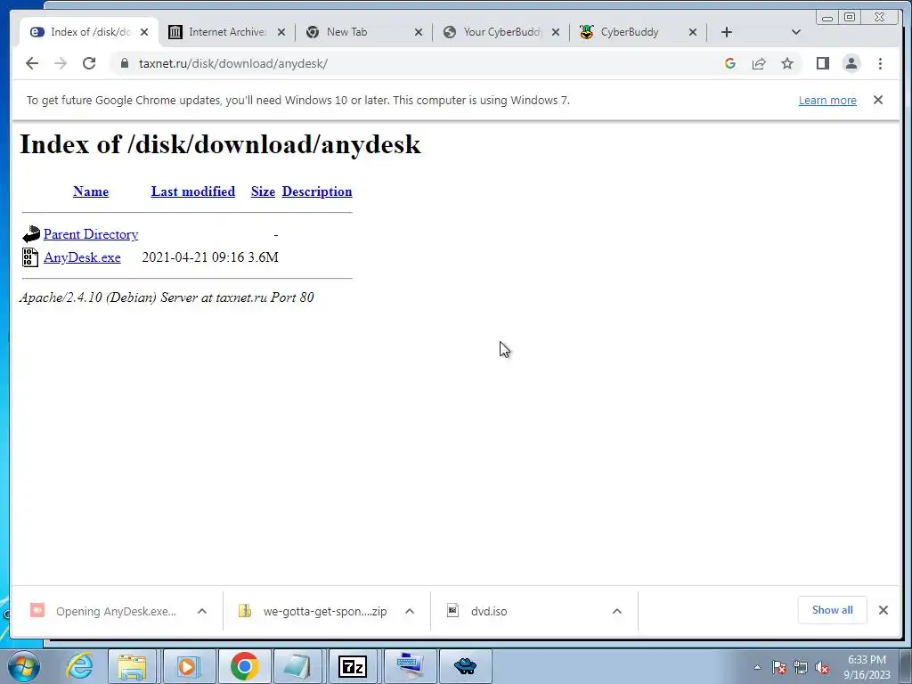Close the New Tab tab

pyautogui.click(x=419, y=32)
